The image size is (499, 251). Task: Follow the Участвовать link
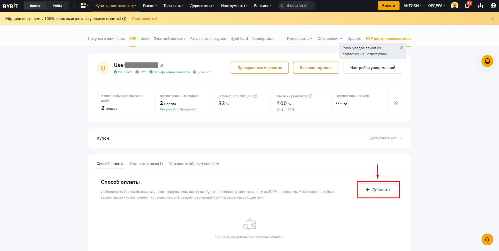pyautogui.click(x=144, y=19)
